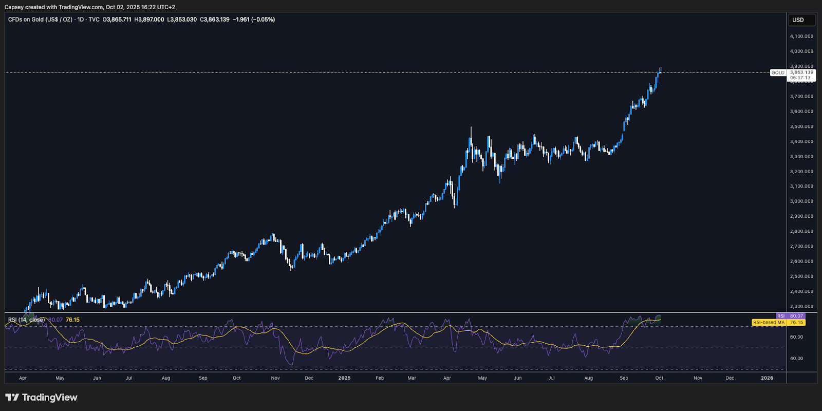The width and height of the screenshot is (822, 411).
Task: Click the change value −1.961 (−0.05%)
Action: (x=254, y=20)
